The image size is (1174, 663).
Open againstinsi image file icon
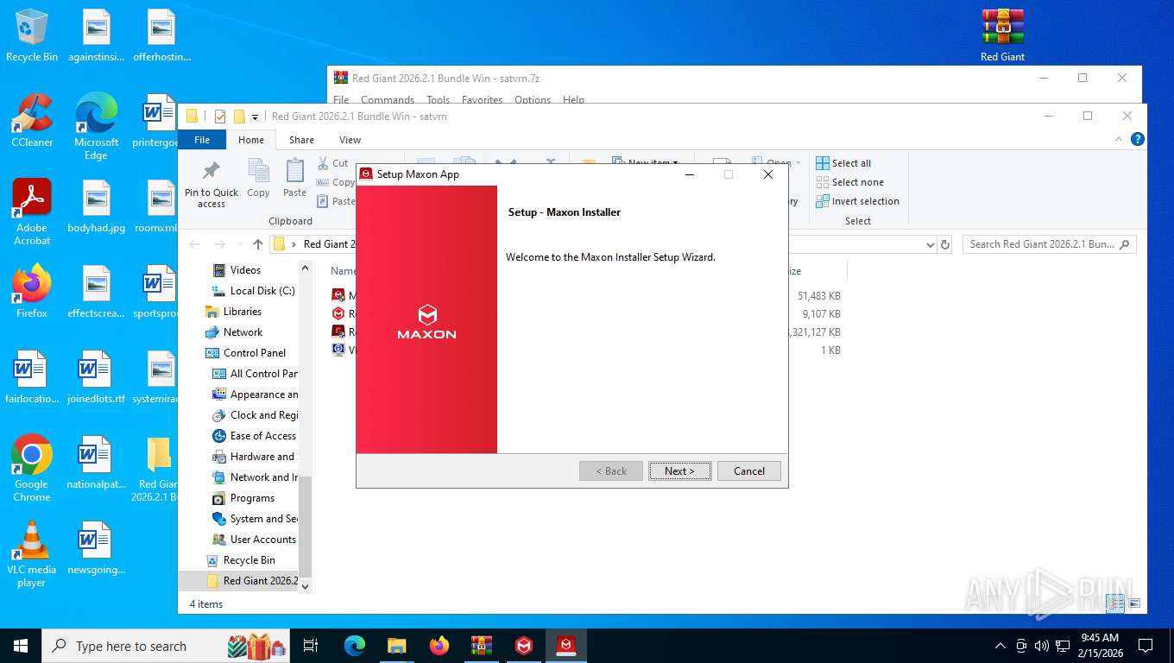[x=96, y=35]
